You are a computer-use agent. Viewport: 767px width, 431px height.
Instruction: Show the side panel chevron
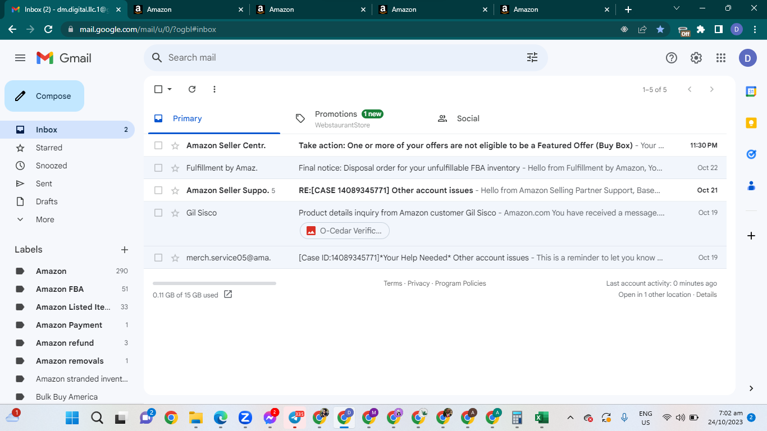point(751,388)
